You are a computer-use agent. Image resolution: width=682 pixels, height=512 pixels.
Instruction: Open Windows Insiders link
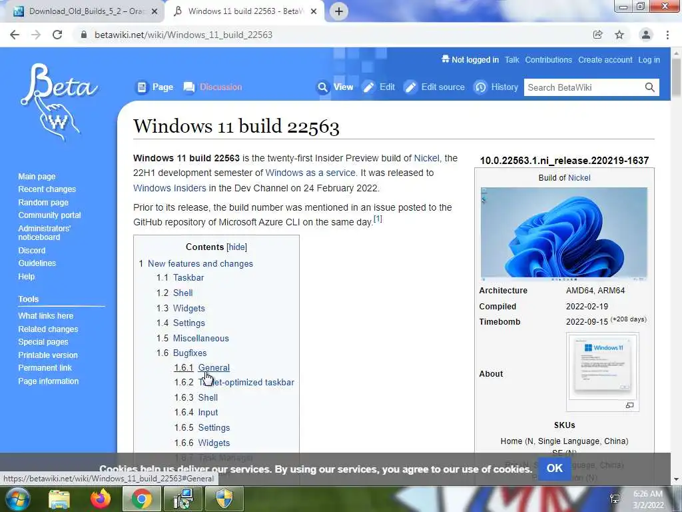(170, 188)
